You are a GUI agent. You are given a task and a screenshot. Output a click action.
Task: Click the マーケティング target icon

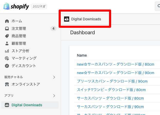point(7,58)
